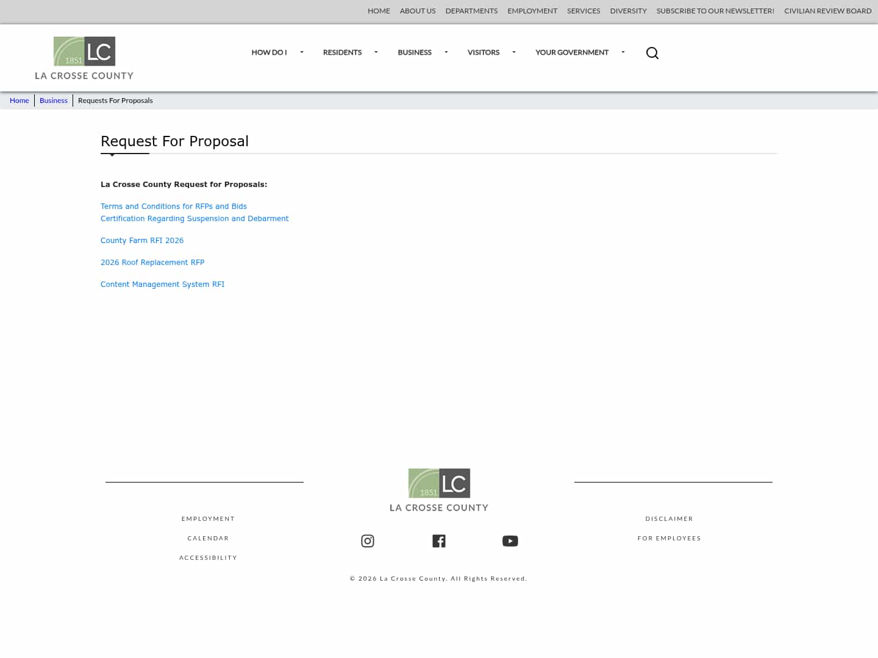
Task: Open Civilian Review Board link
Action: click(828, 11)
